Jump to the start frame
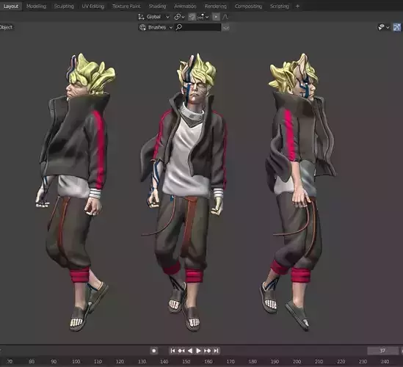 (173, 351)
